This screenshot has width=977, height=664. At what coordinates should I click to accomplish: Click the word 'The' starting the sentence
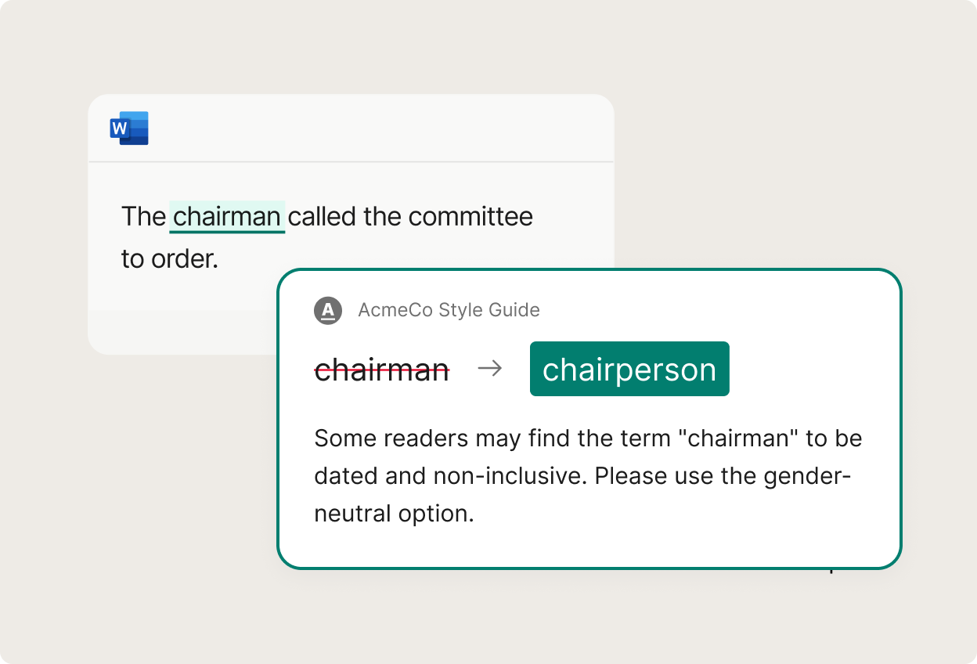[x=143, y=216]
